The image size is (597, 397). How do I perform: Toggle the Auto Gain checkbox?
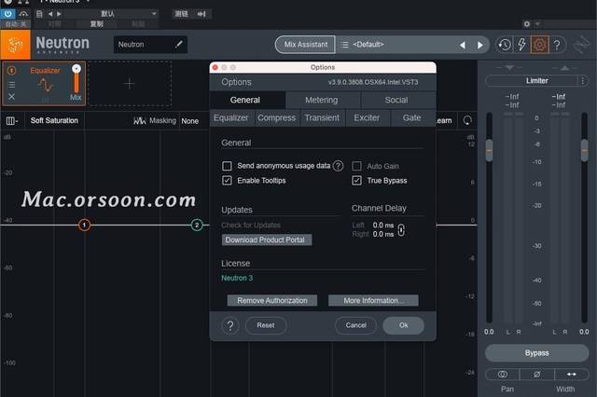356,166
